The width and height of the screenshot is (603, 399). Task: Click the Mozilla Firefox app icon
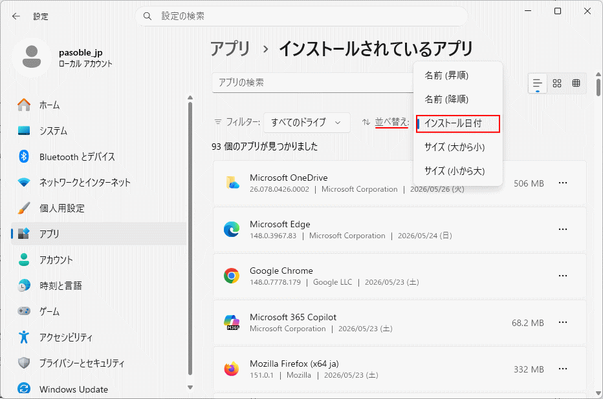pyautogui.click(x=232, y=369)
